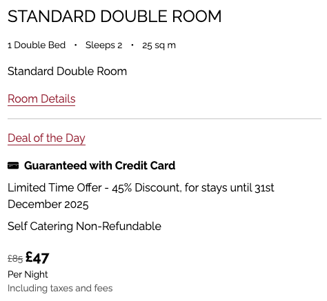Click the Limited Time Offer 45% Discount line
This screenshot has height=301, width=327.
click(141, 188)
